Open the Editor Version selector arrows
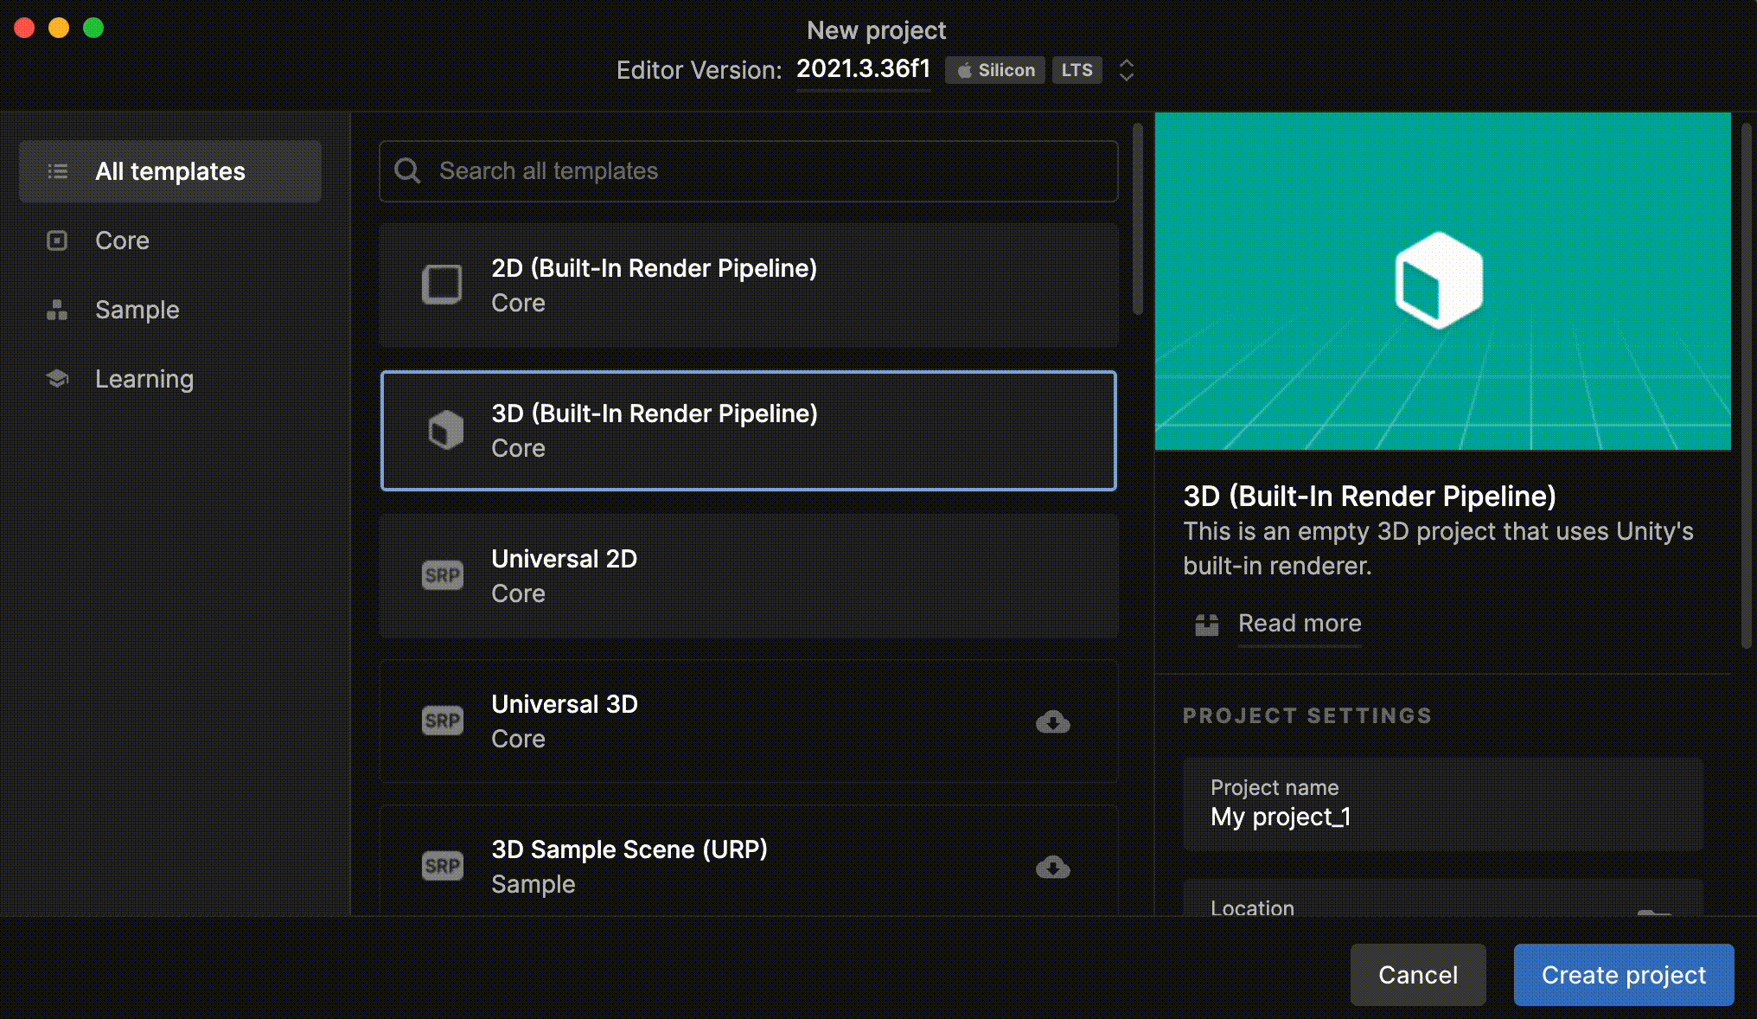 (x=1126, y=70)
